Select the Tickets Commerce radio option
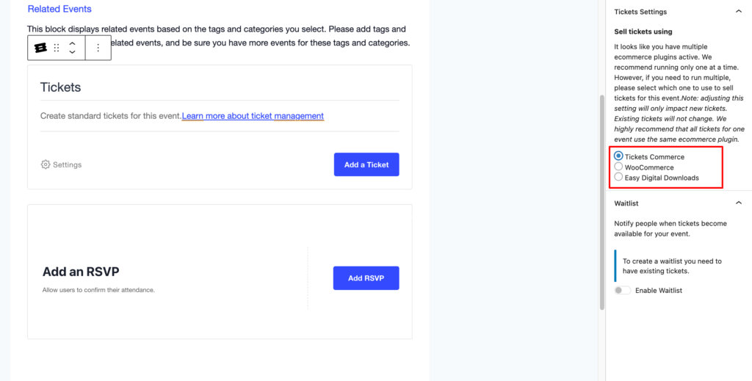The image size is (752, 381). click(x=618, y=156)
